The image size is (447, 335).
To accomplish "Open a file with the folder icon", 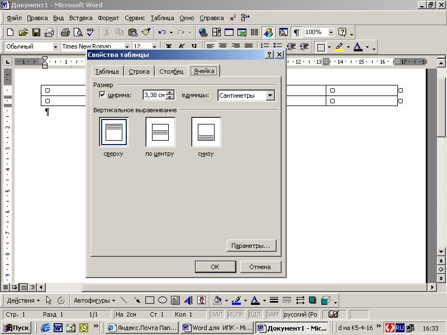I will pyautogui.click(x=23, y=32).
